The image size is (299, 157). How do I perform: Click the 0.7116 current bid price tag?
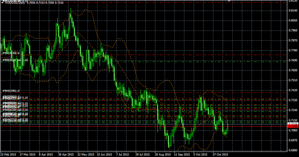pos(293,124)
